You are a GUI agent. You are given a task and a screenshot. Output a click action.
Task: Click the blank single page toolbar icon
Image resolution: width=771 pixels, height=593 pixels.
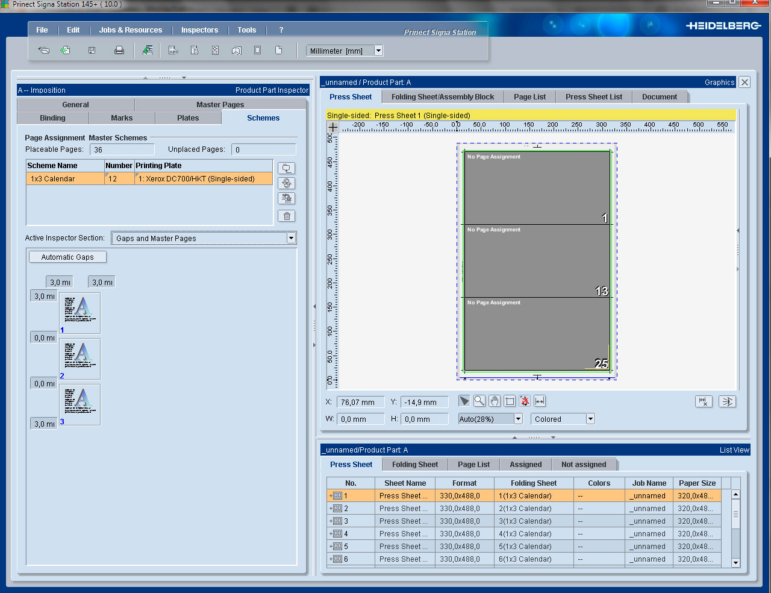(278, 51)
